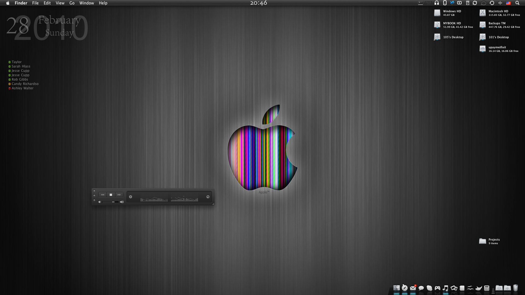Screen dimensions: 525x295
Task: Click the terminal icon in menu bar
Action: tap(421, 3)
